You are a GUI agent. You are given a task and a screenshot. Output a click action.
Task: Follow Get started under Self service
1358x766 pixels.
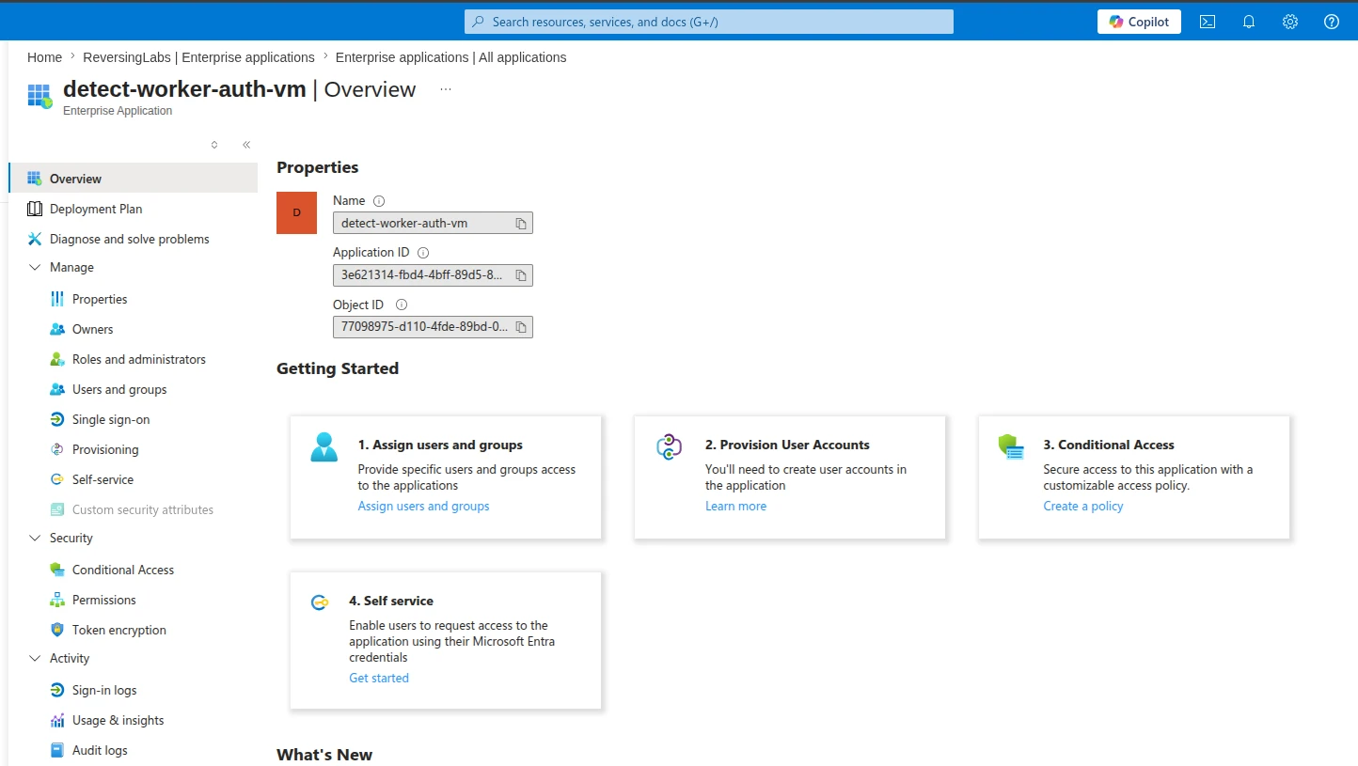tap(379, 678)
